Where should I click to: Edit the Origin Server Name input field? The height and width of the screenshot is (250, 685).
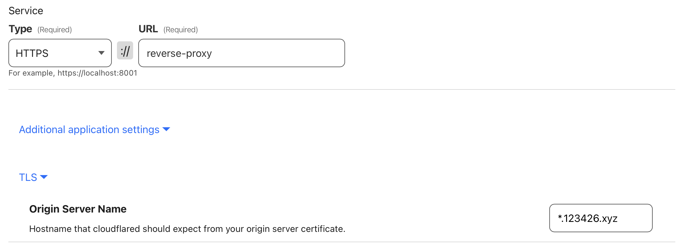(x=601, y=218)
